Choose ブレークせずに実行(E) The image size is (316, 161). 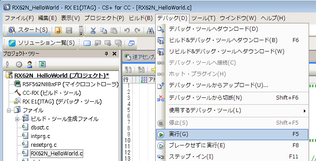click(232, 145)
